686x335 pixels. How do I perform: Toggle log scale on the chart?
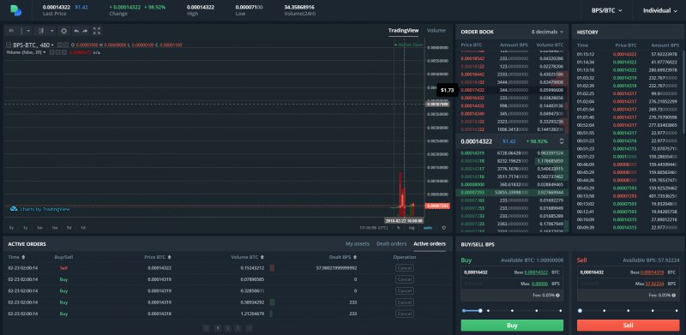coord(412,227)
